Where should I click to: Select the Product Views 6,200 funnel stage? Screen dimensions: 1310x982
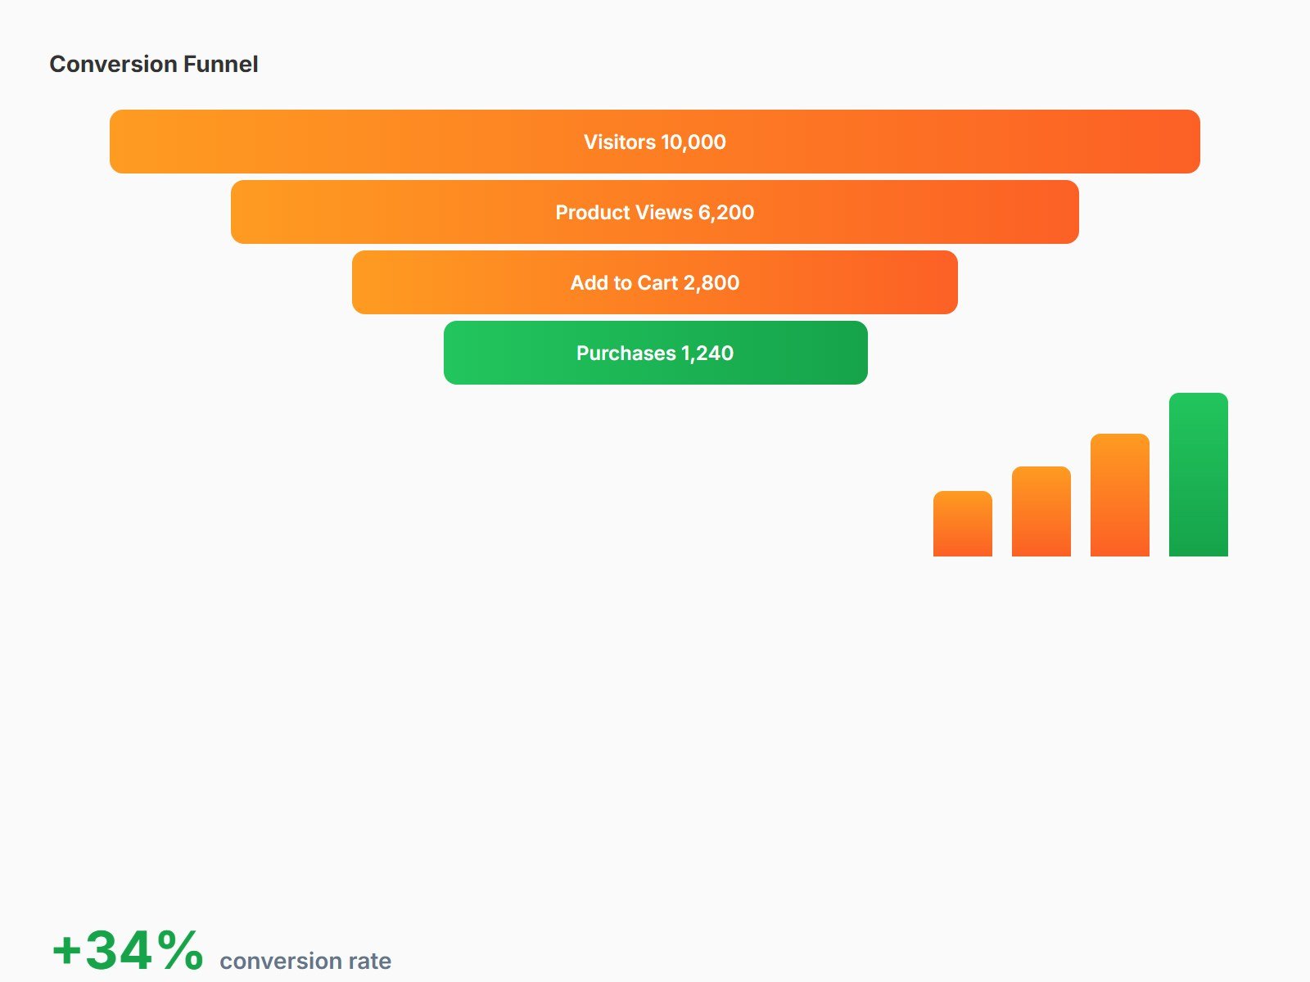(x=655, y=212)
